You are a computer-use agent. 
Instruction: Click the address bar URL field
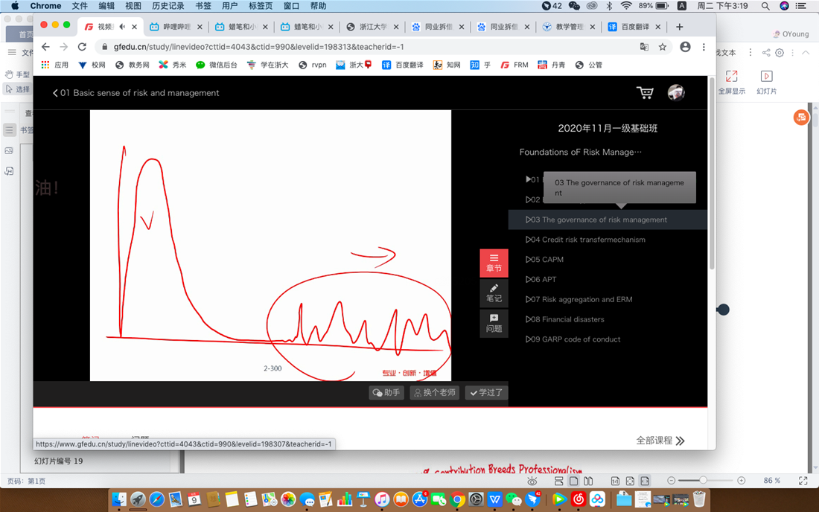(366, 47)
